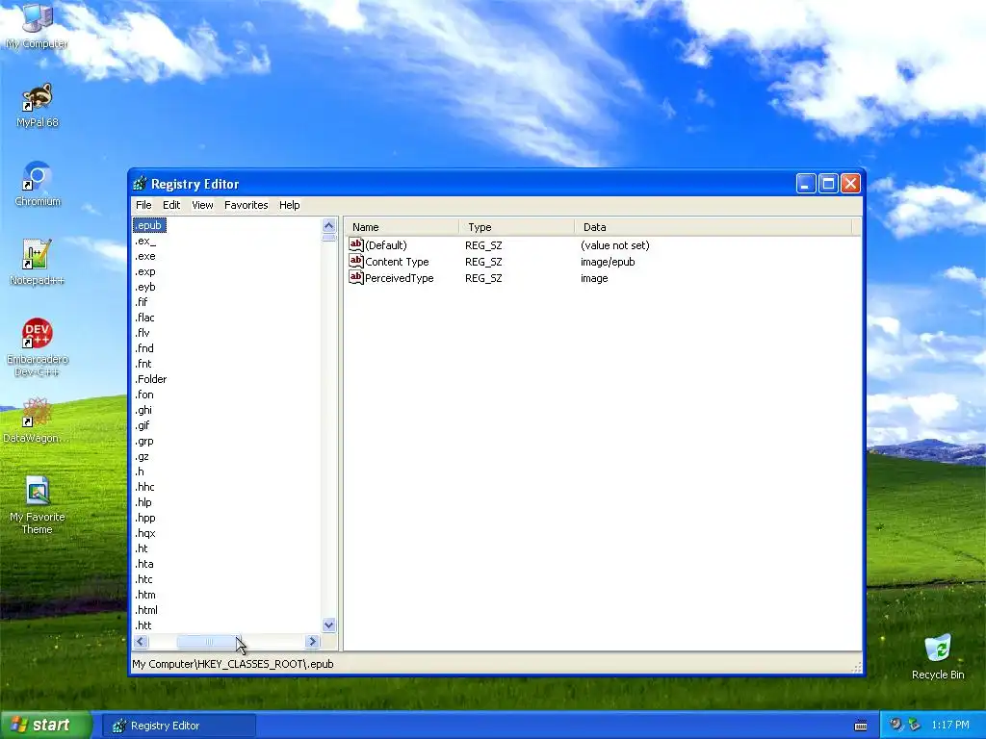Click tree scroll down arrow
The image size is (986, 739).
(x=329, y=625)
